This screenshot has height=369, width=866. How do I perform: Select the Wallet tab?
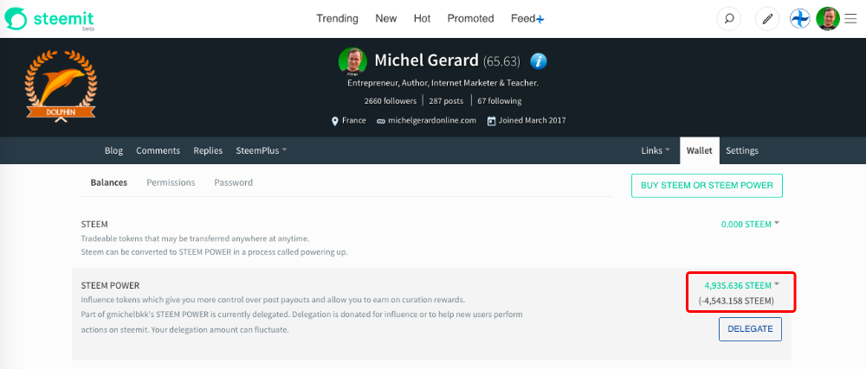700,150
